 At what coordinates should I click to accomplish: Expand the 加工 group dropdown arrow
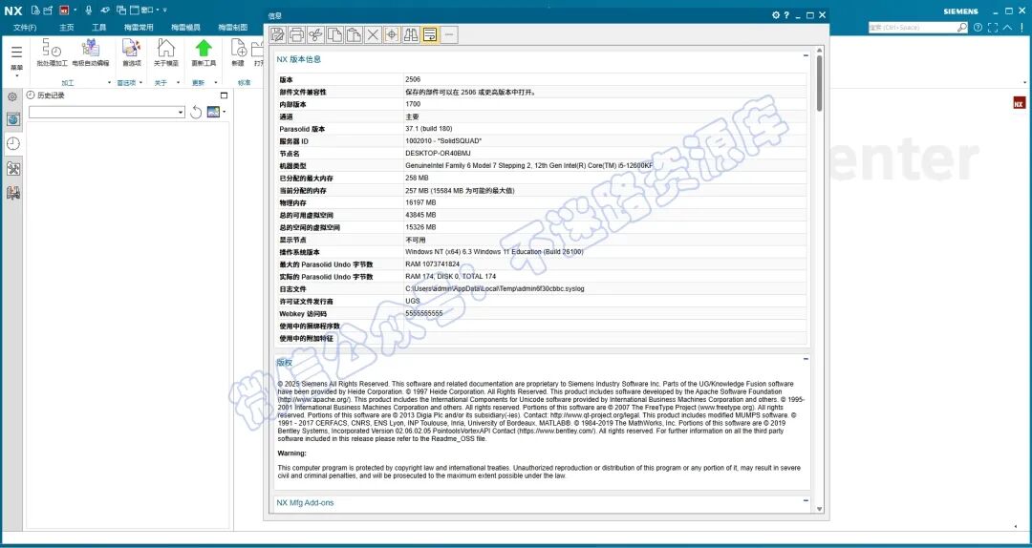[109, 83]
